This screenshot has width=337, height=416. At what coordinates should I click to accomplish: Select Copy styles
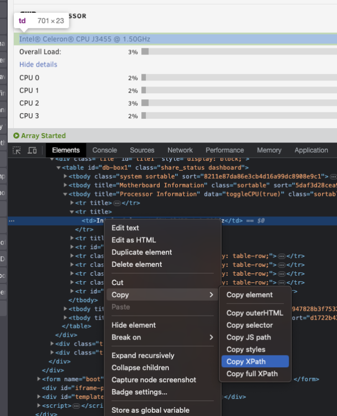coord(255,349)
